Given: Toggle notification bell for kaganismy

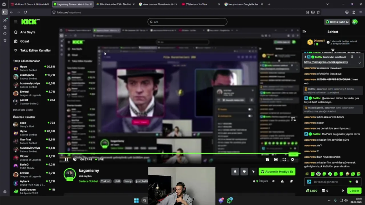Looking at the screenshot, I should coord(235,172).
